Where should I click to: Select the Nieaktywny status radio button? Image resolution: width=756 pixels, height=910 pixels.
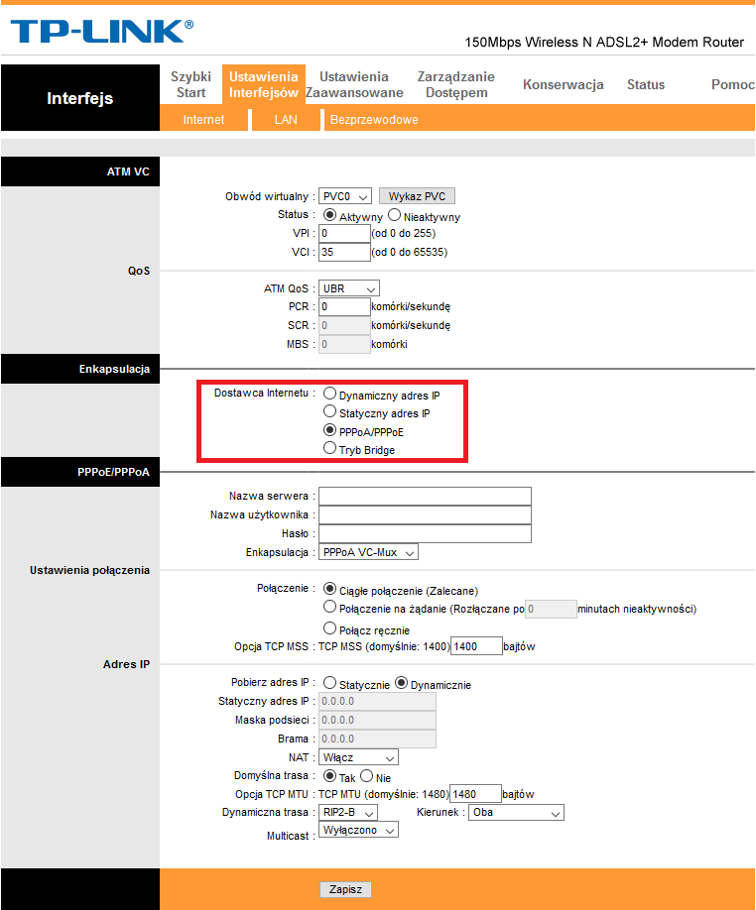coord(394,215)
